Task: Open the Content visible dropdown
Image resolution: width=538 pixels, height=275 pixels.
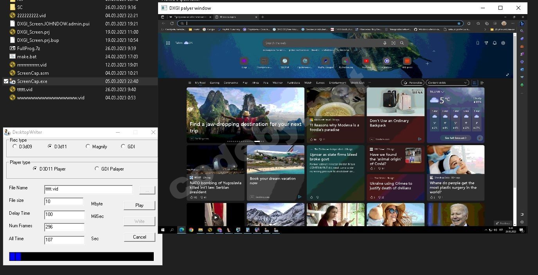Action: (x=447, y=83)
